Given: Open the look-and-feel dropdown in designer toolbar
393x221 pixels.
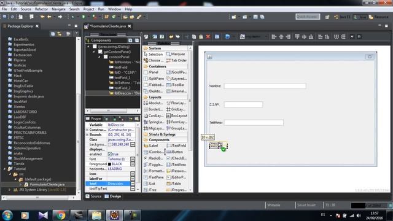Looking at the screenshot, I should pos(266,37).
